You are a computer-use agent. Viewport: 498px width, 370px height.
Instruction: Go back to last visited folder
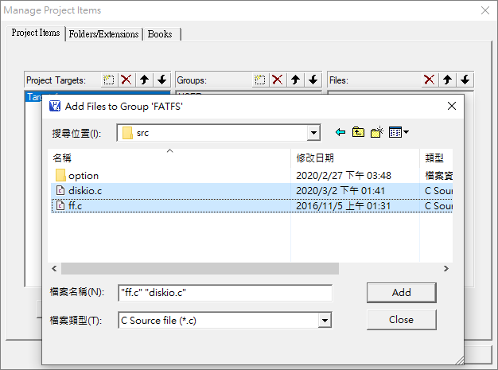340,132
